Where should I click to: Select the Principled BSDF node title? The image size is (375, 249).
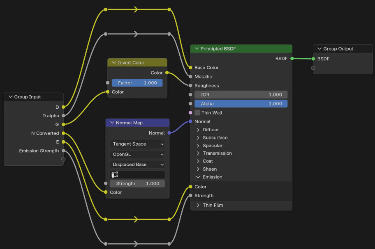click(x=218, y=49)
